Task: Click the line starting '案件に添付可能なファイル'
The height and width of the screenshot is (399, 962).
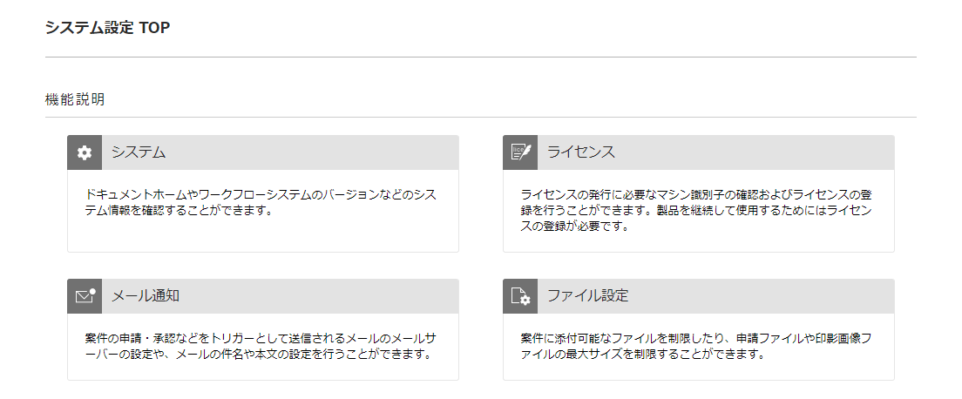Action: pyautogui.click(x=696, y=339)
